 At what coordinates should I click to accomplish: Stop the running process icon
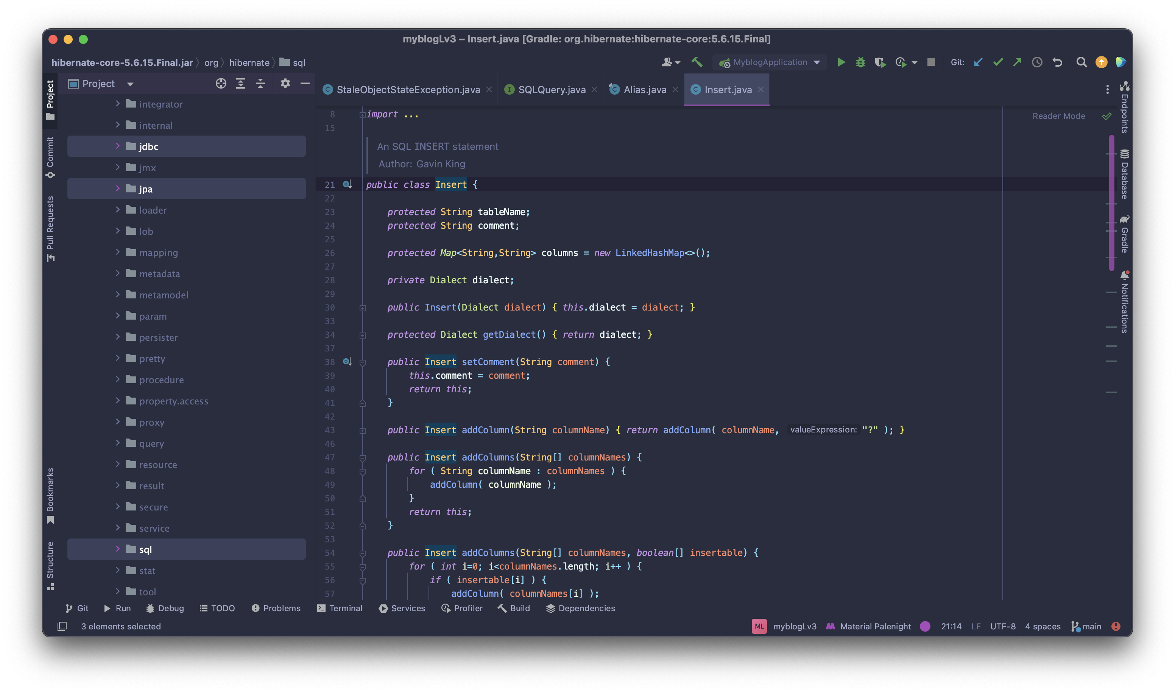coord(931,62)
